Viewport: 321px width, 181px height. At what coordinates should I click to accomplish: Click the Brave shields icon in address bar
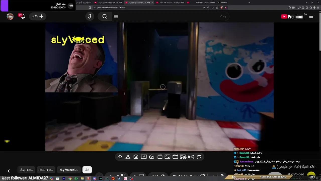tap(222, 8)
